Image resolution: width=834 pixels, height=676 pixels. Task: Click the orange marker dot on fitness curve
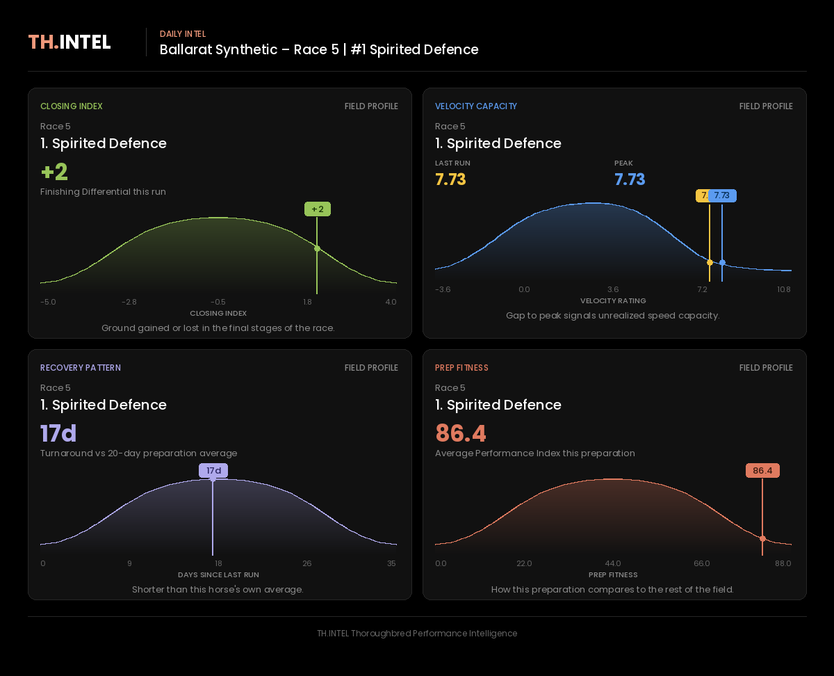tap(762, 538)
